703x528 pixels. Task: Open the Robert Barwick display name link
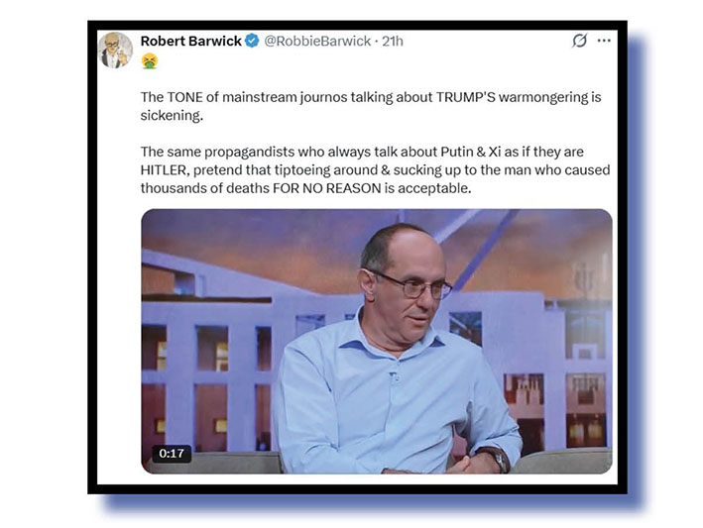click(x=191, y=41)
